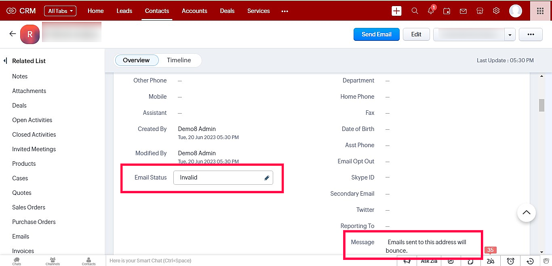The height and width of the screenshot is (266, 552).
Task: Click the vertical scrollbar thumb
Action: [541, 105]
